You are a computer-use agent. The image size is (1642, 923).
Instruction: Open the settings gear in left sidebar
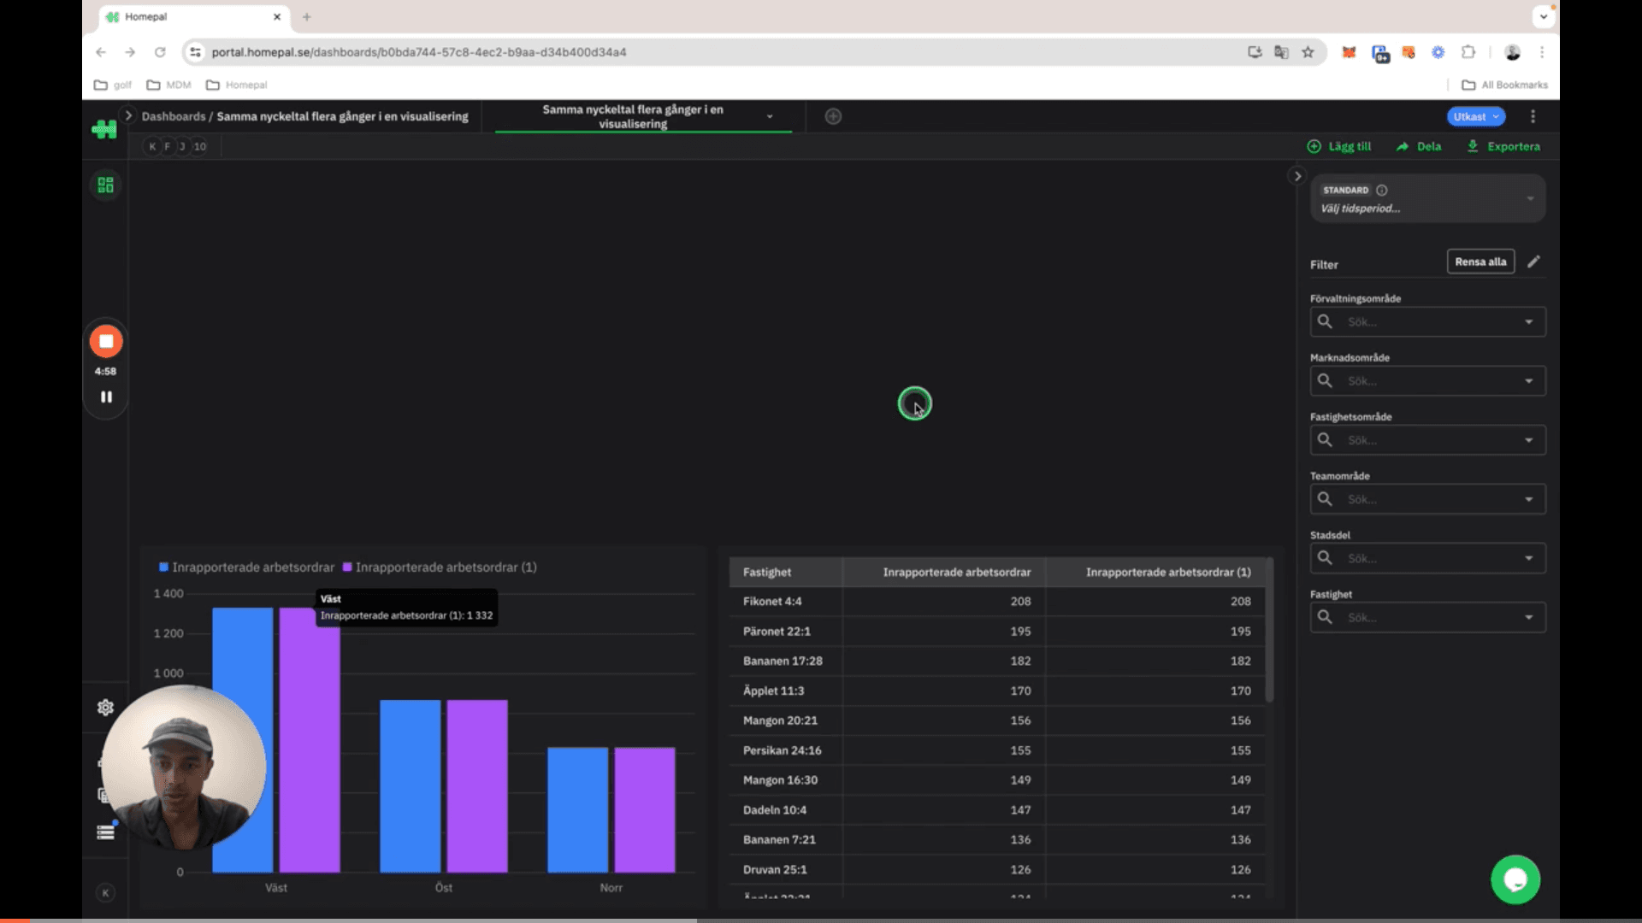(105, 708)
